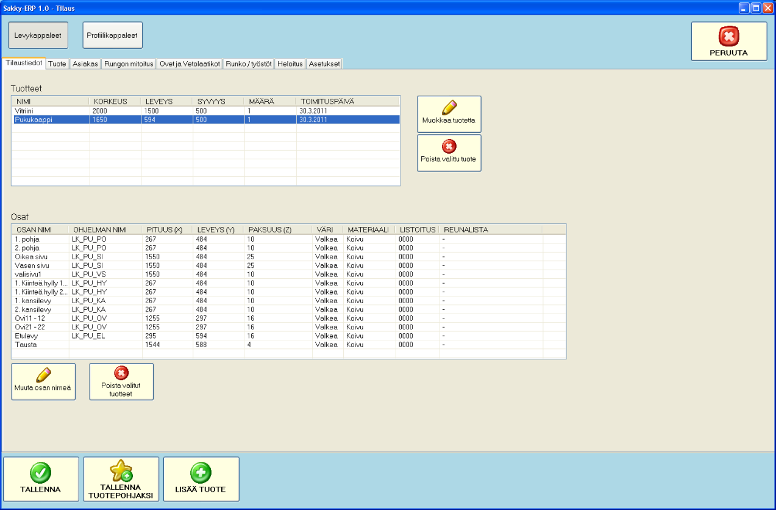Click the SYVYYS column header
This screenshot has width=776, height=510.
219,101
